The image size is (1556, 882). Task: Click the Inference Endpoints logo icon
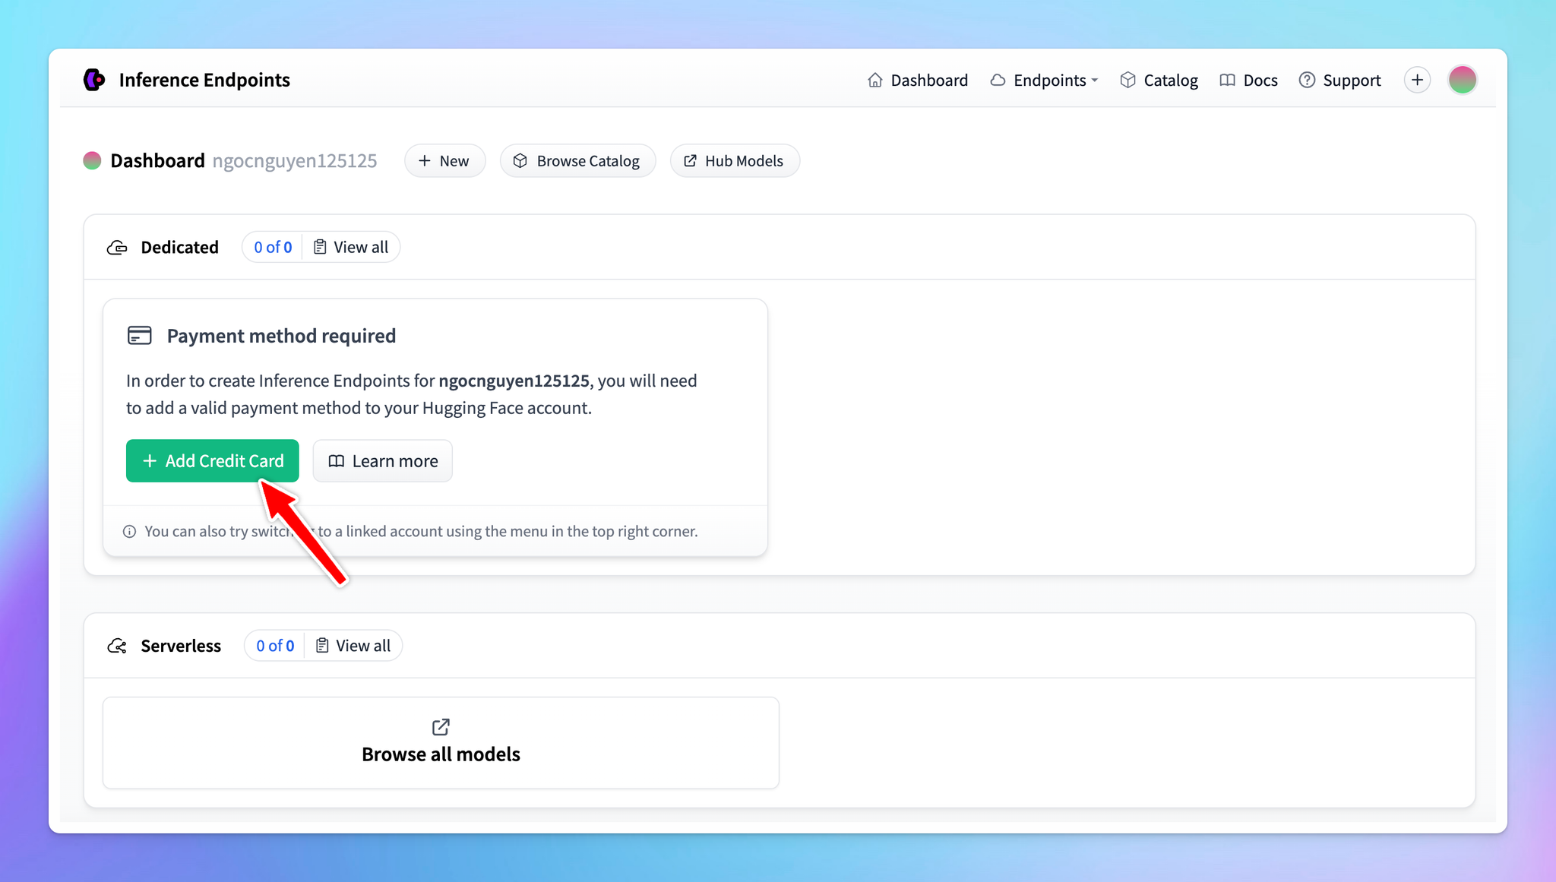pyautogui.click(x=94, y=80)
